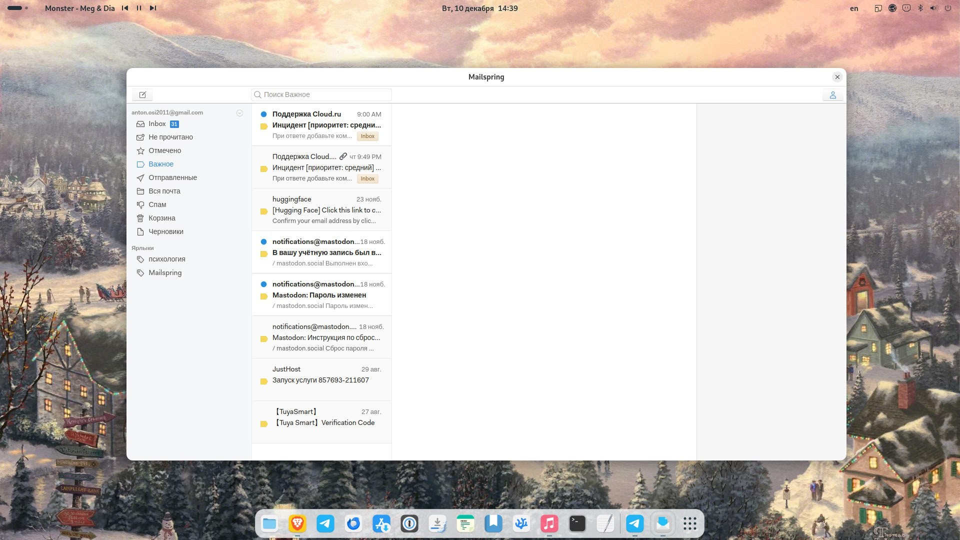Click the search Важное field
Viewport: 960px width, 540px height.
(321, 94)
